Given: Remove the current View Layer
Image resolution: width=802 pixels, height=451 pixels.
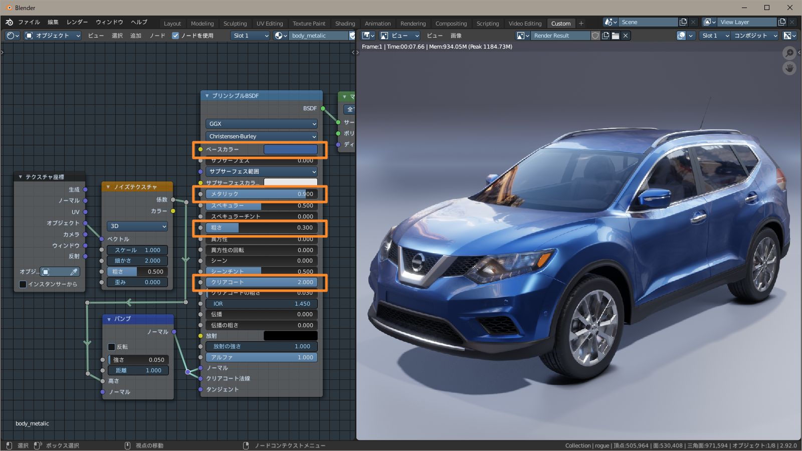Looking at the screenshot, I should [792, 22].
